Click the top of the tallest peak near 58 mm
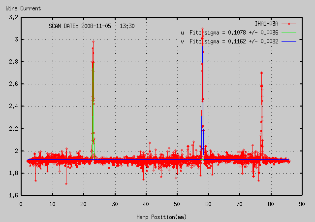This screenshot has height=222, width=315. pyautogui.click(x=202, y=29)
